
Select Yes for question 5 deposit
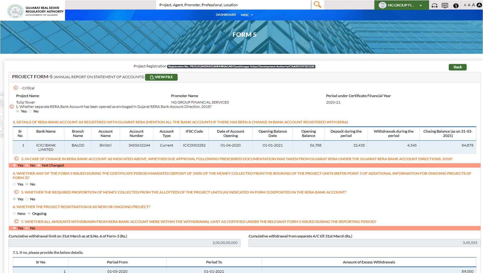click(14, 199)
